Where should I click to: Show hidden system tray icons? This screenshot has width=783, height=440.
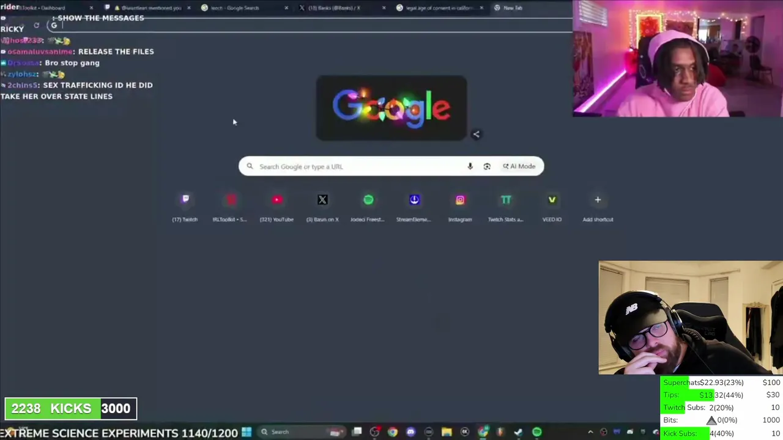(x=590, y=432)
